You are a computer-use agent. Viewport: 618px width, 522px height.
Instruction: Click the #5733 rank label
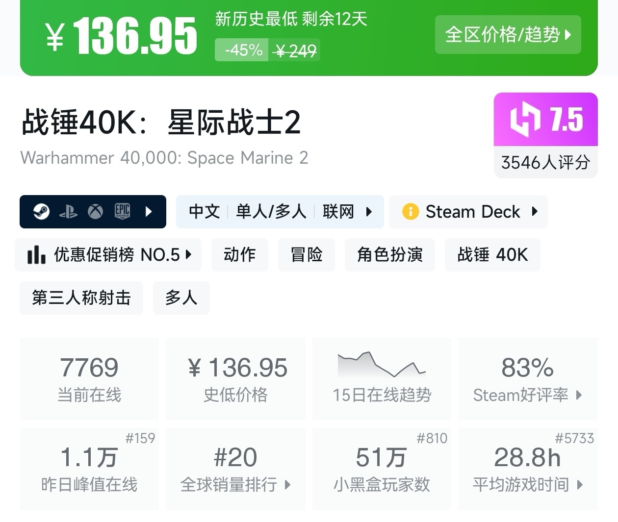[574, 438]
